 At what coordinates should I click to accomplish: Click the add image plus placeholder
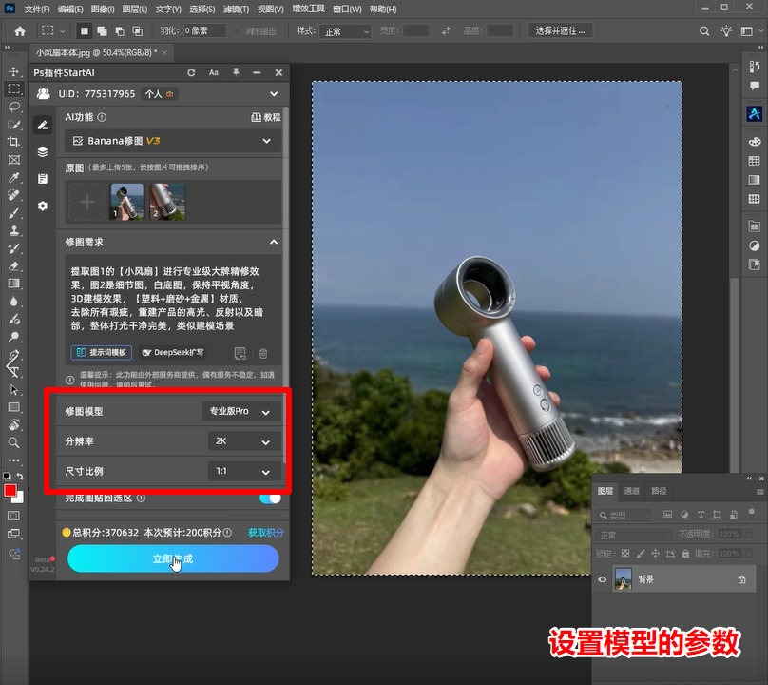[87, 202]
